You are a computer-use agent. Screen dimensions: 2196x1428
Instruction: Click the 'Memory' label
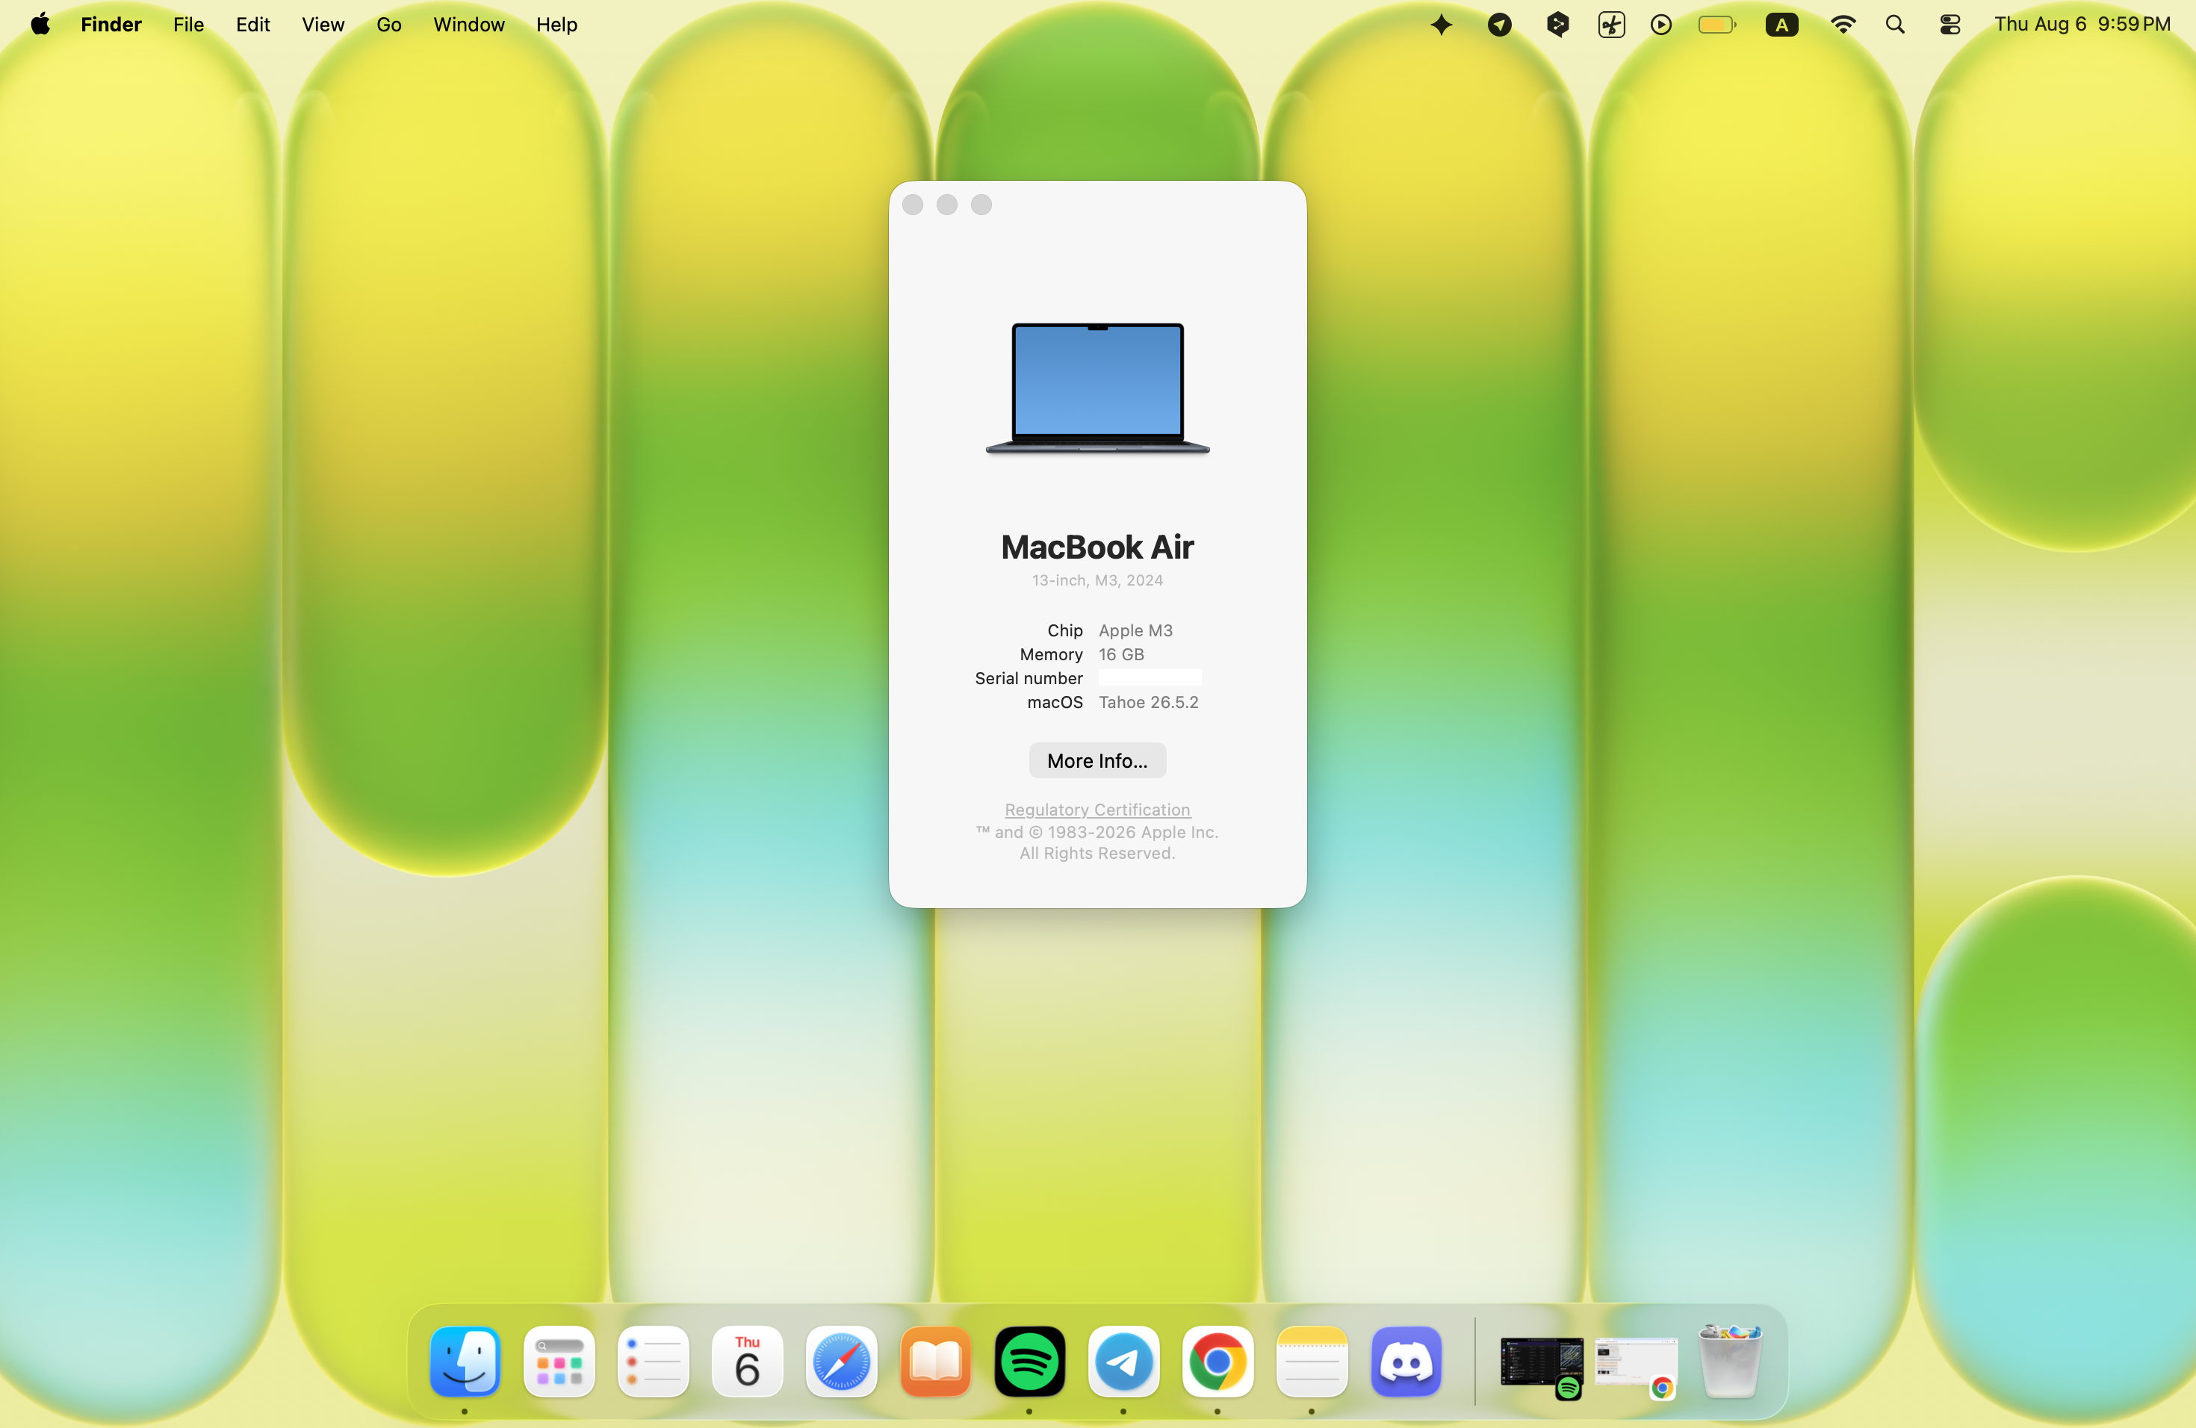[x=1051, y=654]
